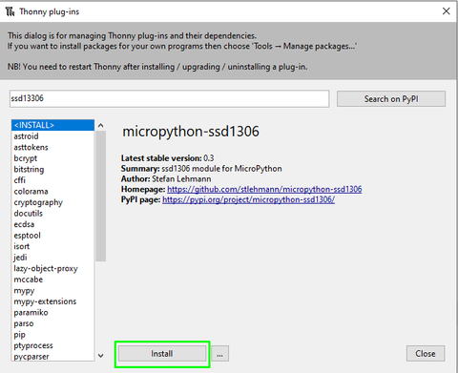Viewport: 458px width, 373px height.
Task: Select bcrypt in the package list
Action: click(52, 158)
